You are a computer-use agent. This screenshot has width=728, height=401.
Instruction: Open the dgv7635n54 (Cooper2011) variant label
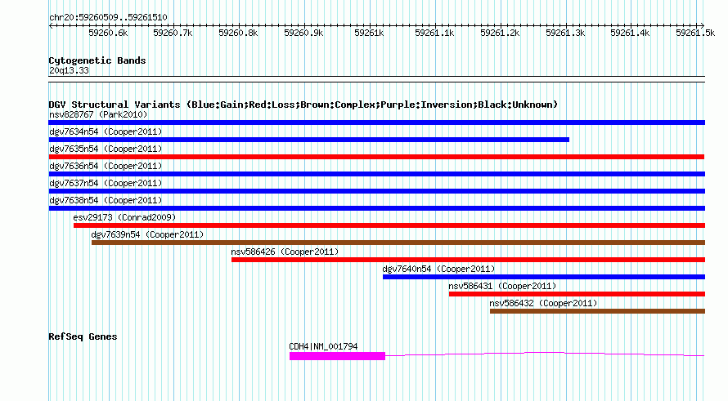click(106, 149)
